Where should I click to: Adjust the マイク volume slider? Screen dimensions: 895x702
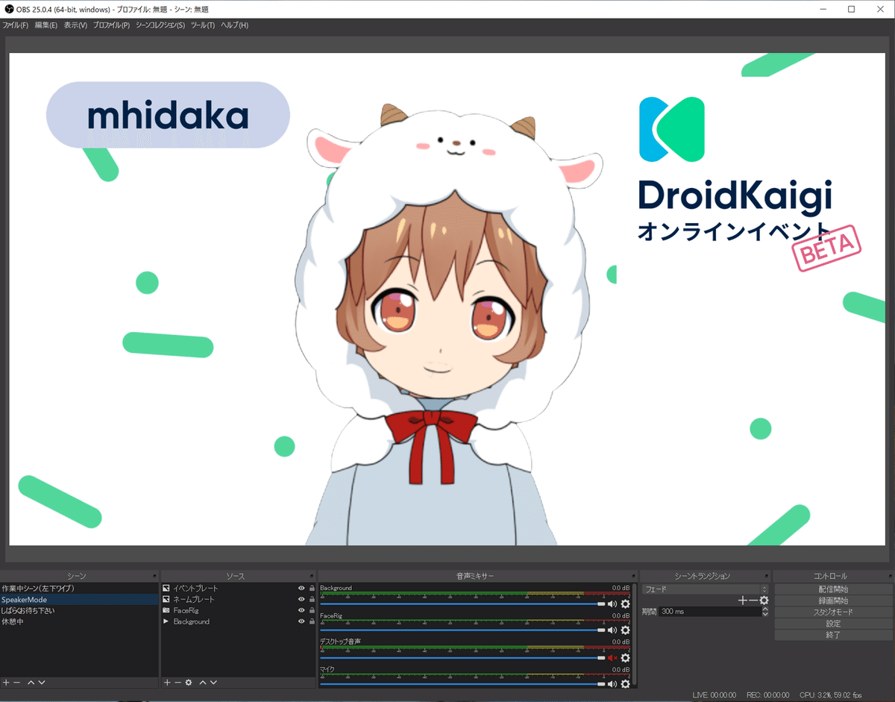pyautogui.click(x=462, y=683)
